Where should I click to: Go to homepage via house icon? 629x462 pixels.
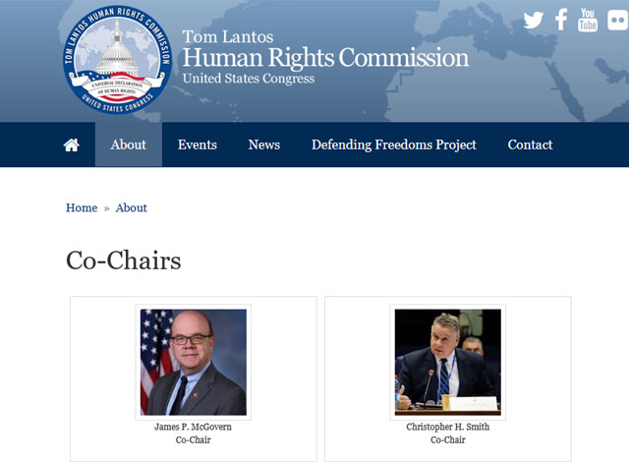tap(71, 144)
